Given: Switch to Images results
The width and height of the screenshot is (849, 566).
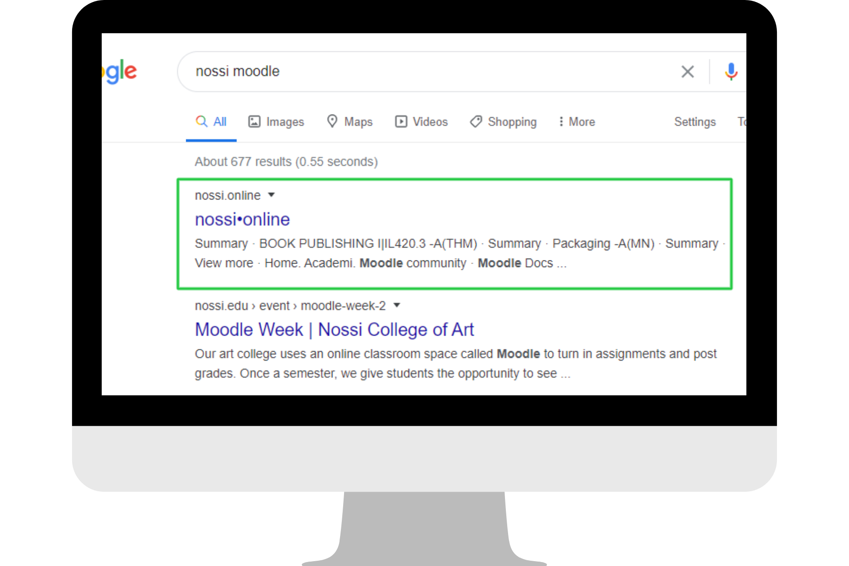Looking at the screenshot, I should pos(276,122).
